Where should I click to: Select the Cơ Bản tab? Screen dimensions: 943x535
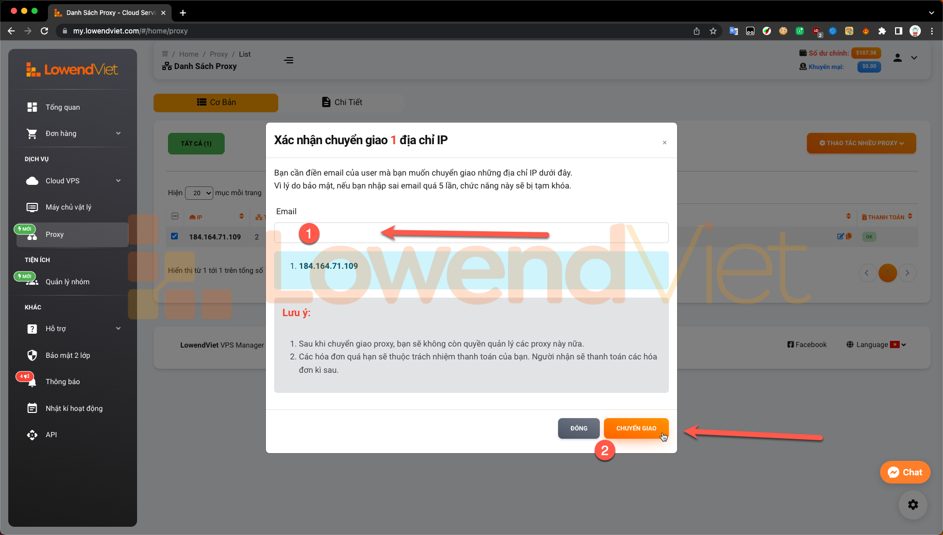click(216, 102)
